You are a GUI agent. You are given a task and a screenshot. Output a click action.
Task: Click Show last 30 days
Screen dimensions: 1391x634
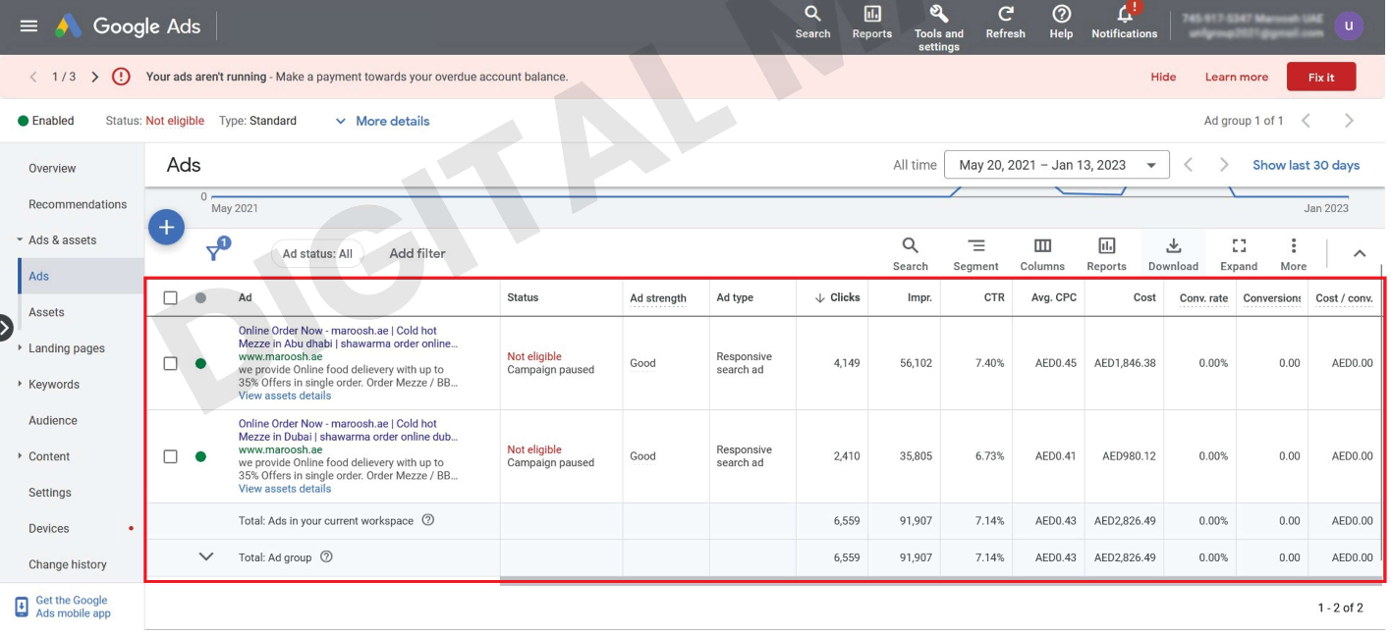tap(1306, 165)
